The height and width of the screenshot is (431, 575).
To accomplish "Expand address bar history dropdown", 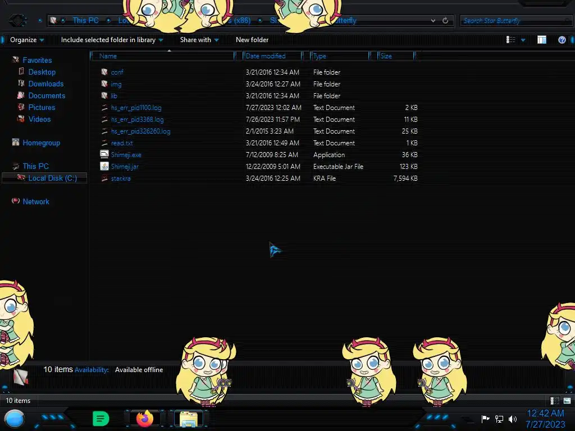I will (433, 21).
